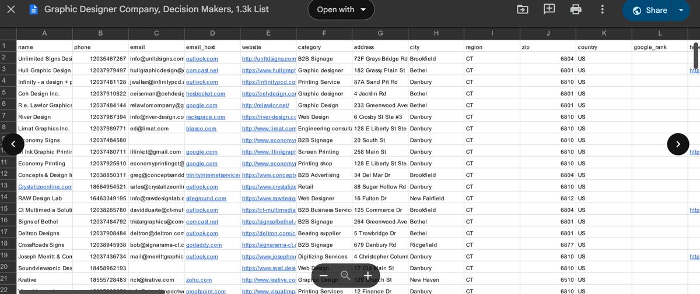Select column A header
This screenshot has height=294, width=700.
44,33
